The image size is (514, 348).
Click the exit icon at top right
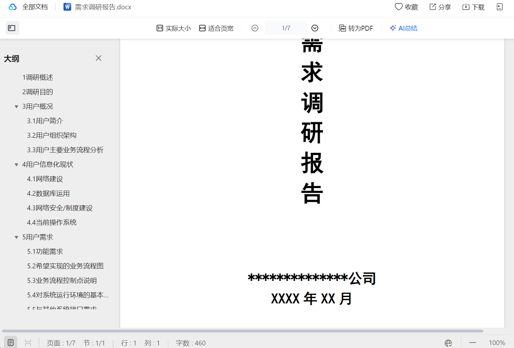point(499,7)
